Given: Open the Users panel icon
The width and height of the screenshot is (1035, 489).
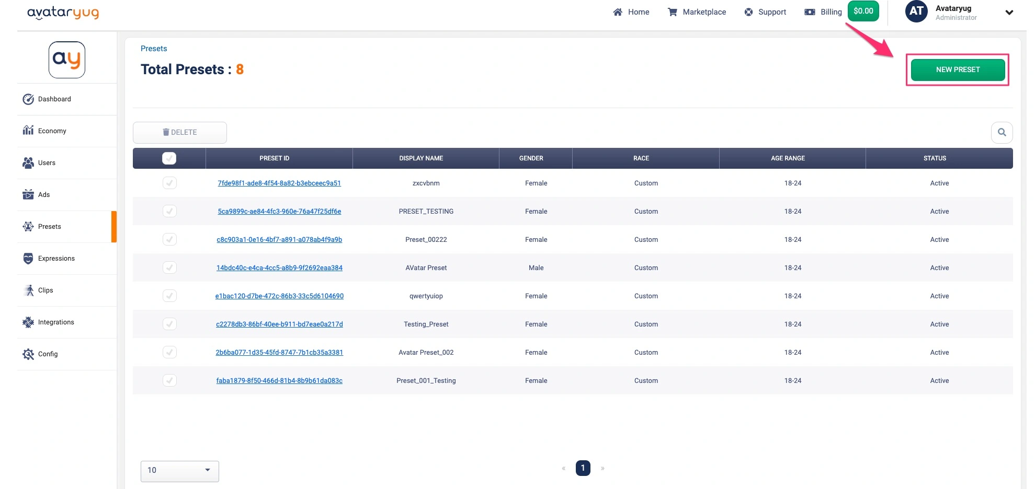Looking at the screenshot, I should pyautogui.click(x=28, y=162).
